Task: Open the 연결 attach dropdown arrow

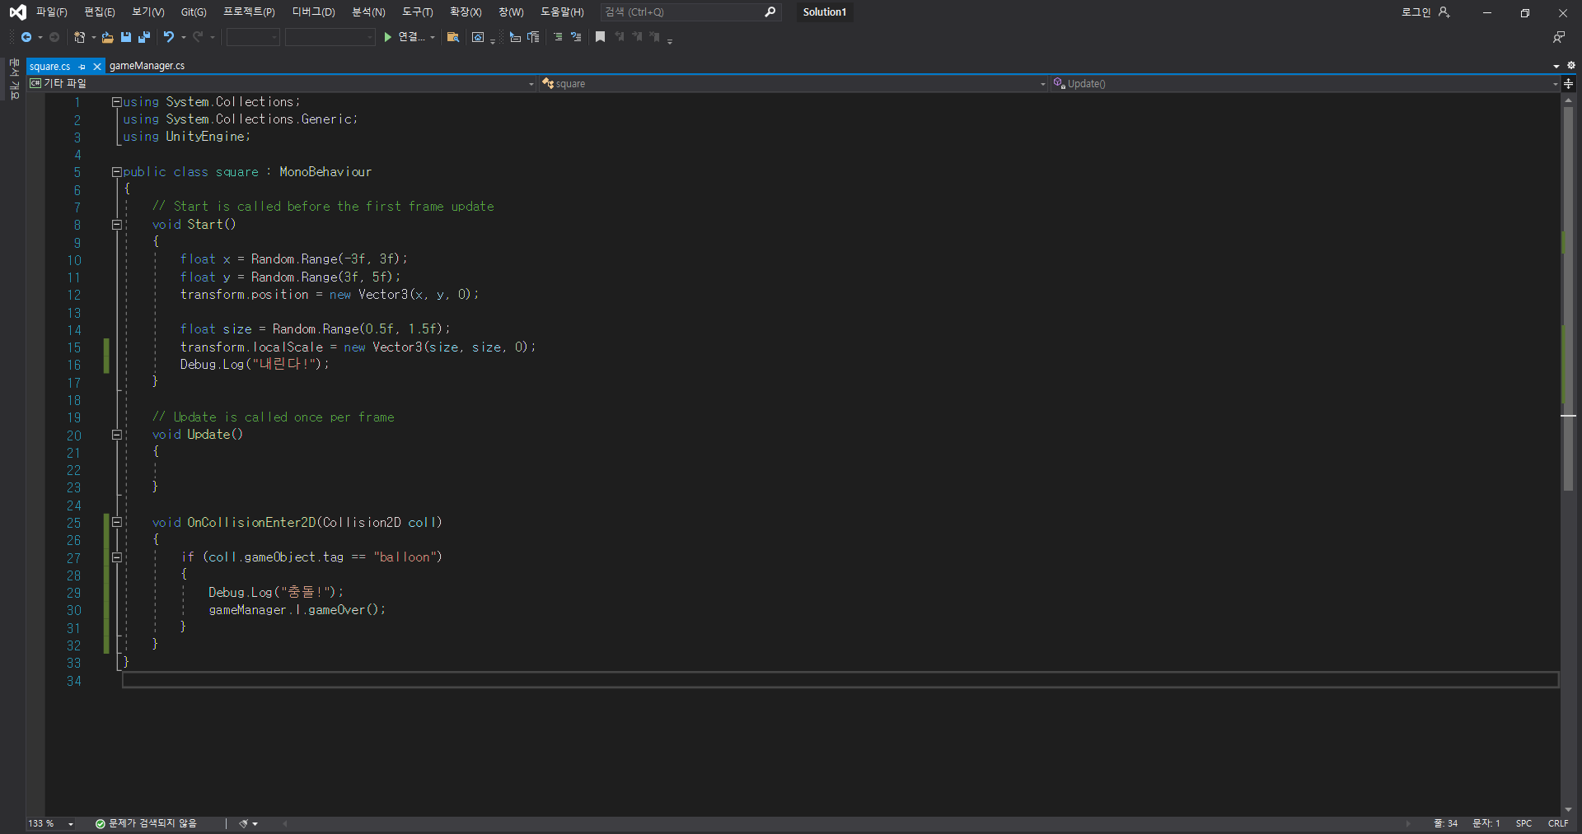Action: pos(433,37)
